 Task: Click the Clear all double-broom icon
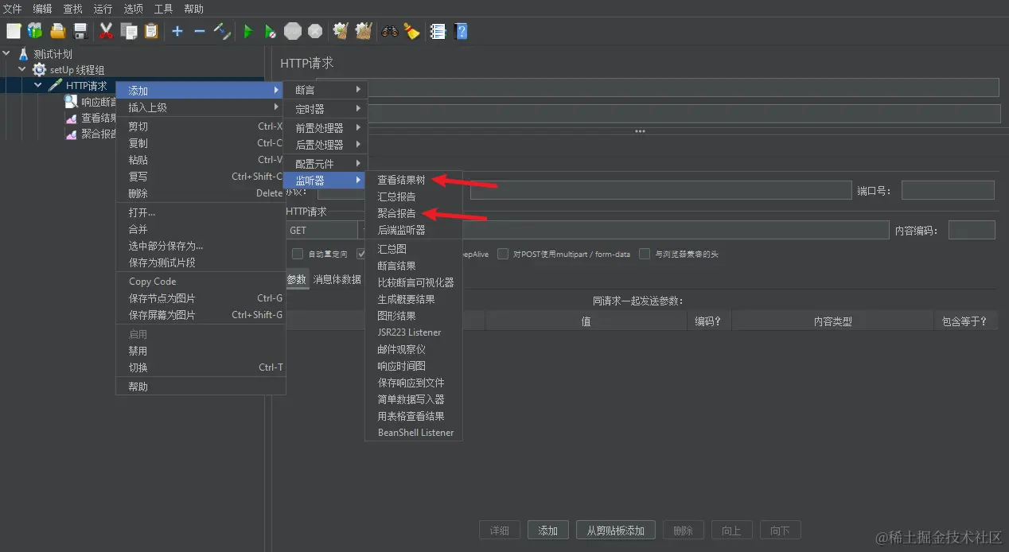click(364, 31)
